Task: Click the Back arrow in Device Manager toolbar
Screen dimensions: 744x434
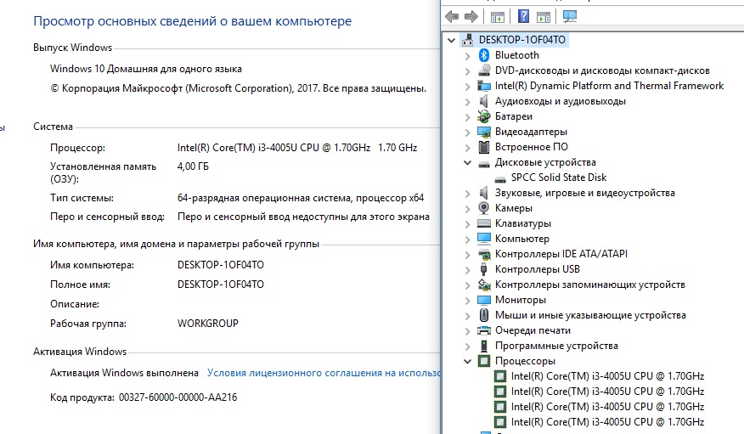Action: (452, 16)
